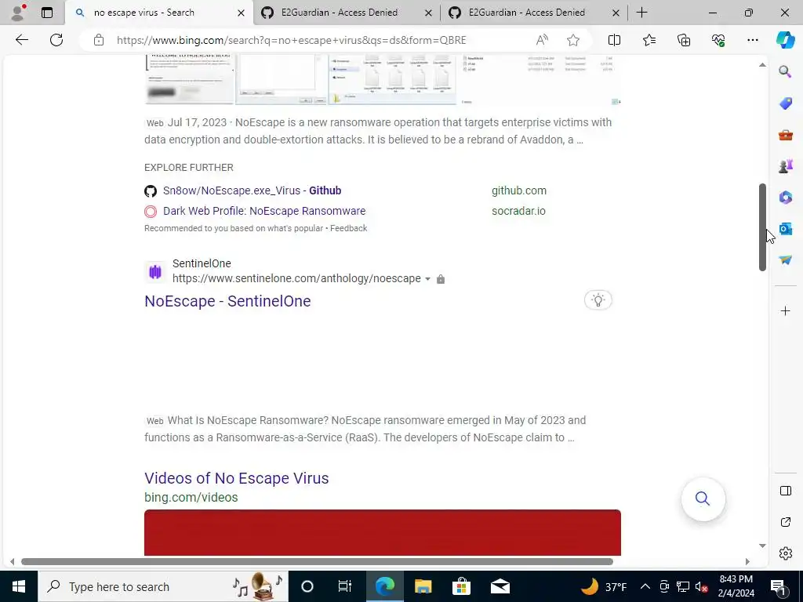Open sidebar Tools briefcase icon
The width and height of the screenshot is (803, 602).
tap(785, 135)
